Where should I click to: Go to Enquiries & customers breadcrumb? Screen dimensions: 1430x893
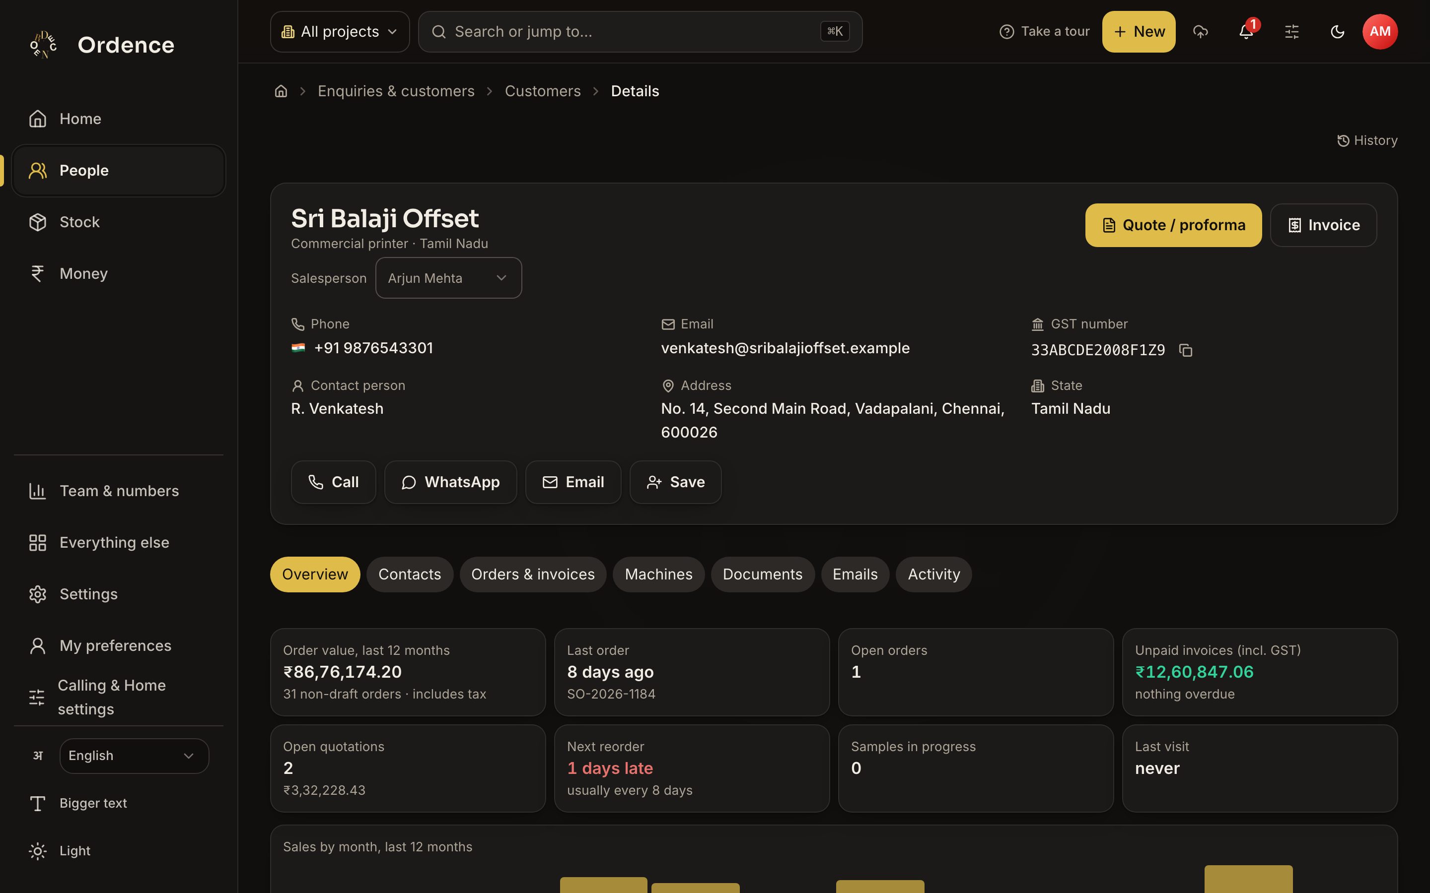pyautogui.click(x=396, y=91)
